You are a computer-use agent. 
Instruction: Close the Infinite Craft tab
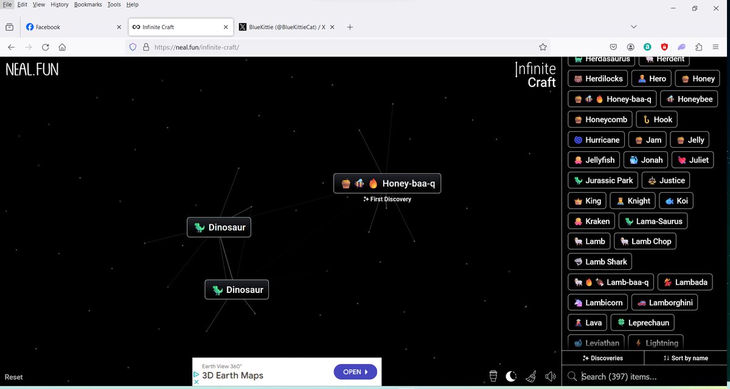point(226,27)
